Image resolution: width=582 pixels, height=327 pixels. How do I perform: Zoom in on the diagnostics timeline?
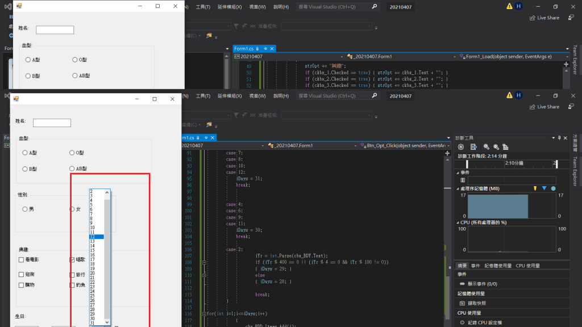[x=487, y=147]
